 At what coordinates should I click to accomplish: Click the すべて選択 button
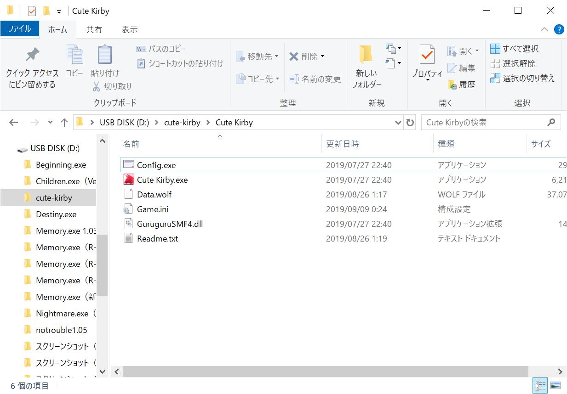(x=515, y=49)
